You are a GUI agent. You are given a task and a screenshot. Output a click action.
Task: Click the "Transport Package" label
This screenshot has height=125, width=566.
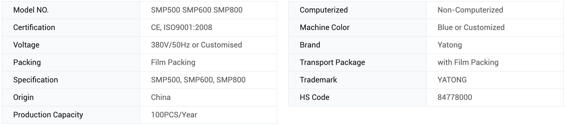[332, 63]
